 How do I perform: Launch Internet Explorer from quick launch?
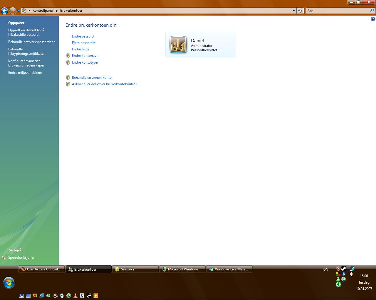point(42,296)
